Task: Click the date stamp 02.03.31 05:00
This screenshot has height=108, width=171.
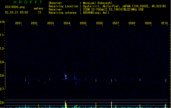Action: point(17,12)
